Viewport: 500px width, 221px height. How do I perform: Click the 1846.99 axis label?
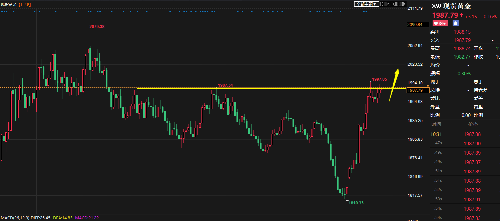pos(415,176)
